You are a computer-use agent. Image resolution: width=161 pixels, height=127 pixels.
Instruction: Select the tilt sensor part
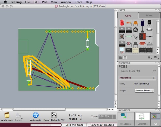coord(136,36)
